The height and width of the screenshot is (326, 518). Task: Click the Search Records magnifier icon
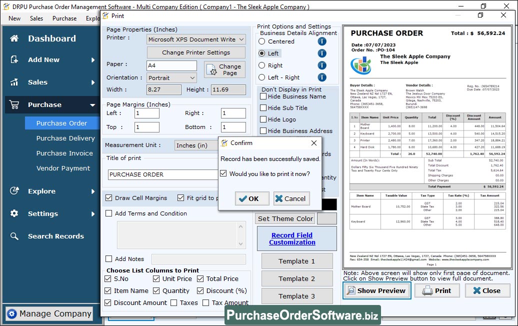(x=14, y=236)
